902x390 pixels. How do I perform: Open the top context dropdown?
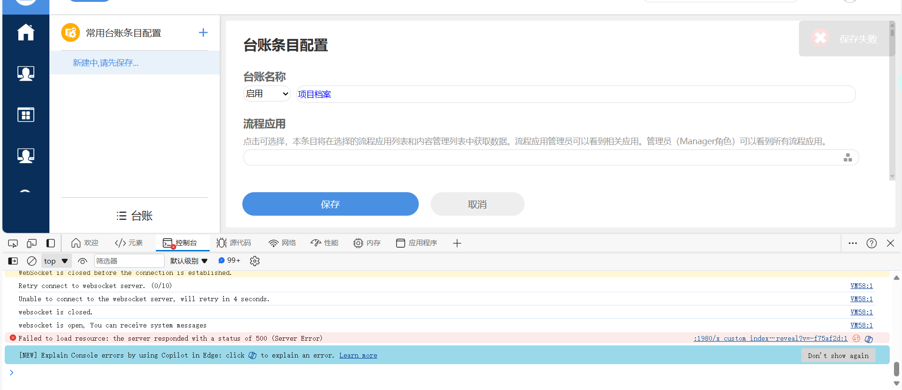56,261
